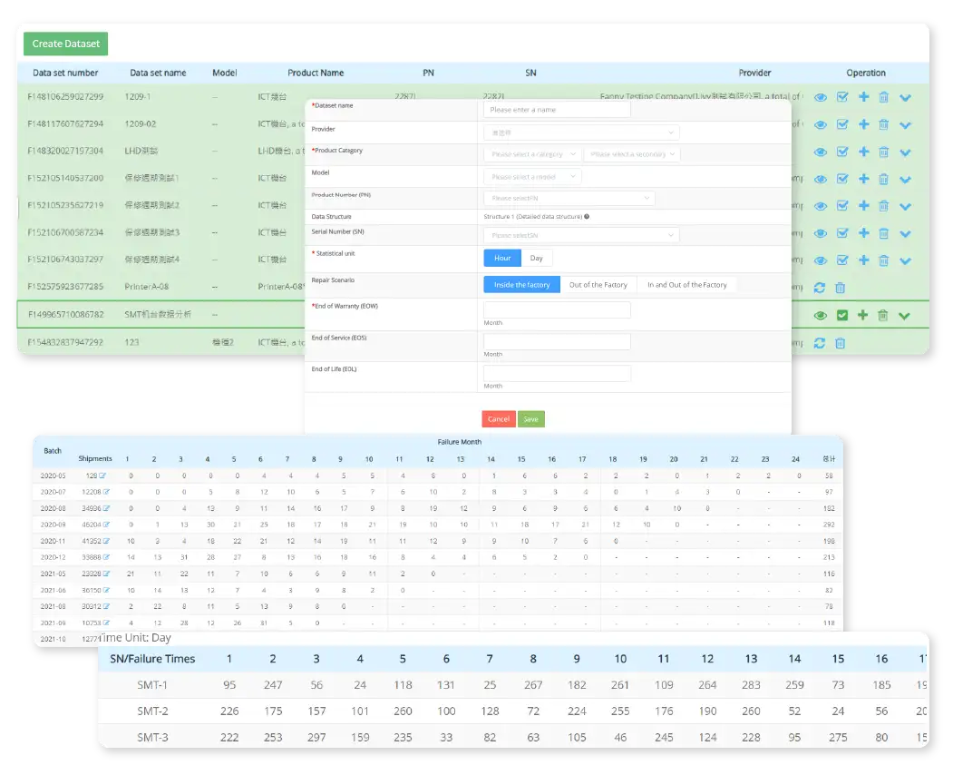Open the Serial Number (SN) dropdown
Viewport: 953px width, 775px height.
point(581,236)
